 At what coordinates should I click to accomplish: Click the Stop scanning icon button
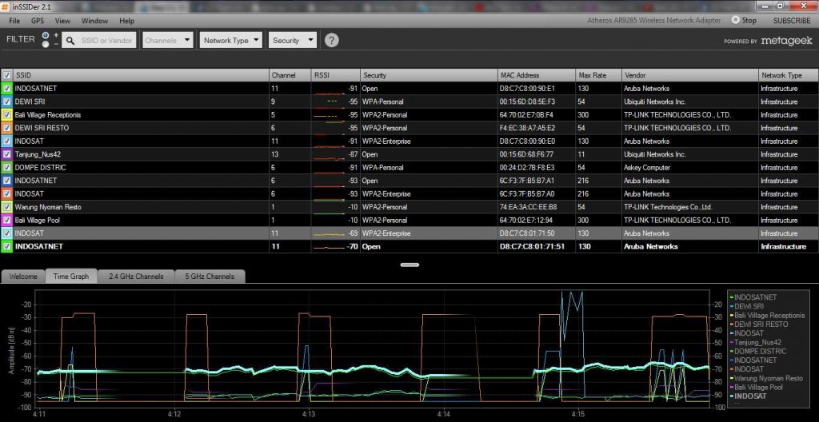coord(736,20)
